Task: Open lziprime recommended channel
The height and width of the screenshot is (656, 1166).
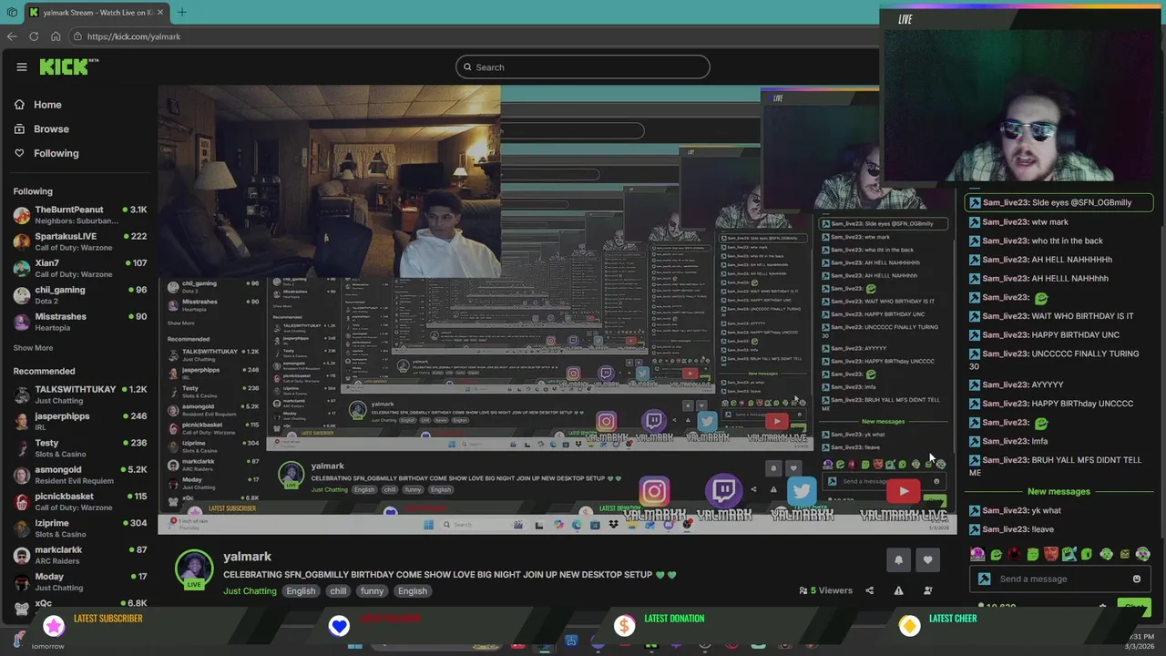Action: pos(80,528)
